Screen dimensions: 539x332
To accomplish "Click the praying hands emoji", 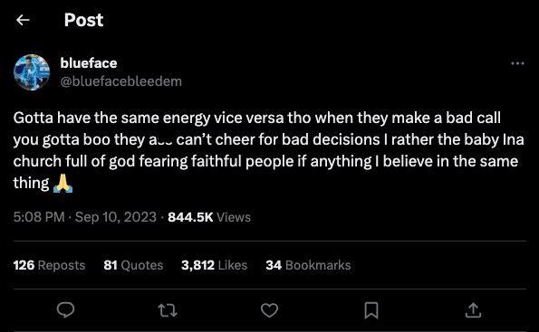I will 63,183.
